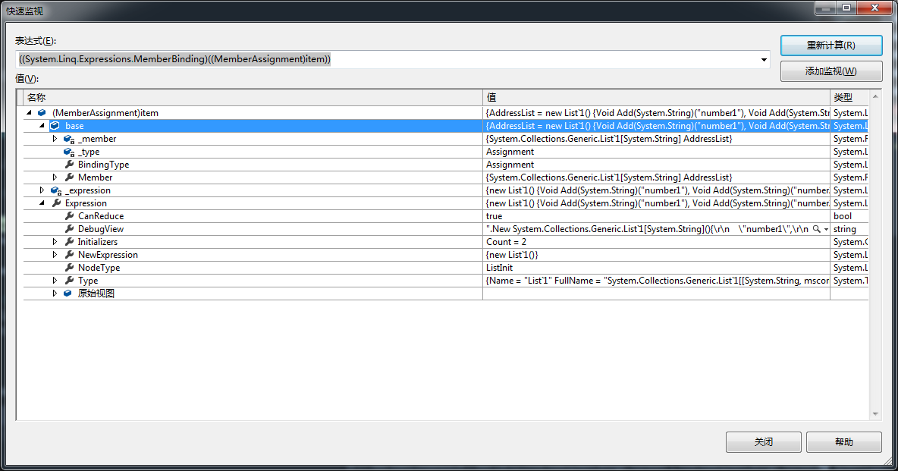Click inside the 表达式 expression input field
This screenshot has height=471, width=898.
tap(379, 59)
